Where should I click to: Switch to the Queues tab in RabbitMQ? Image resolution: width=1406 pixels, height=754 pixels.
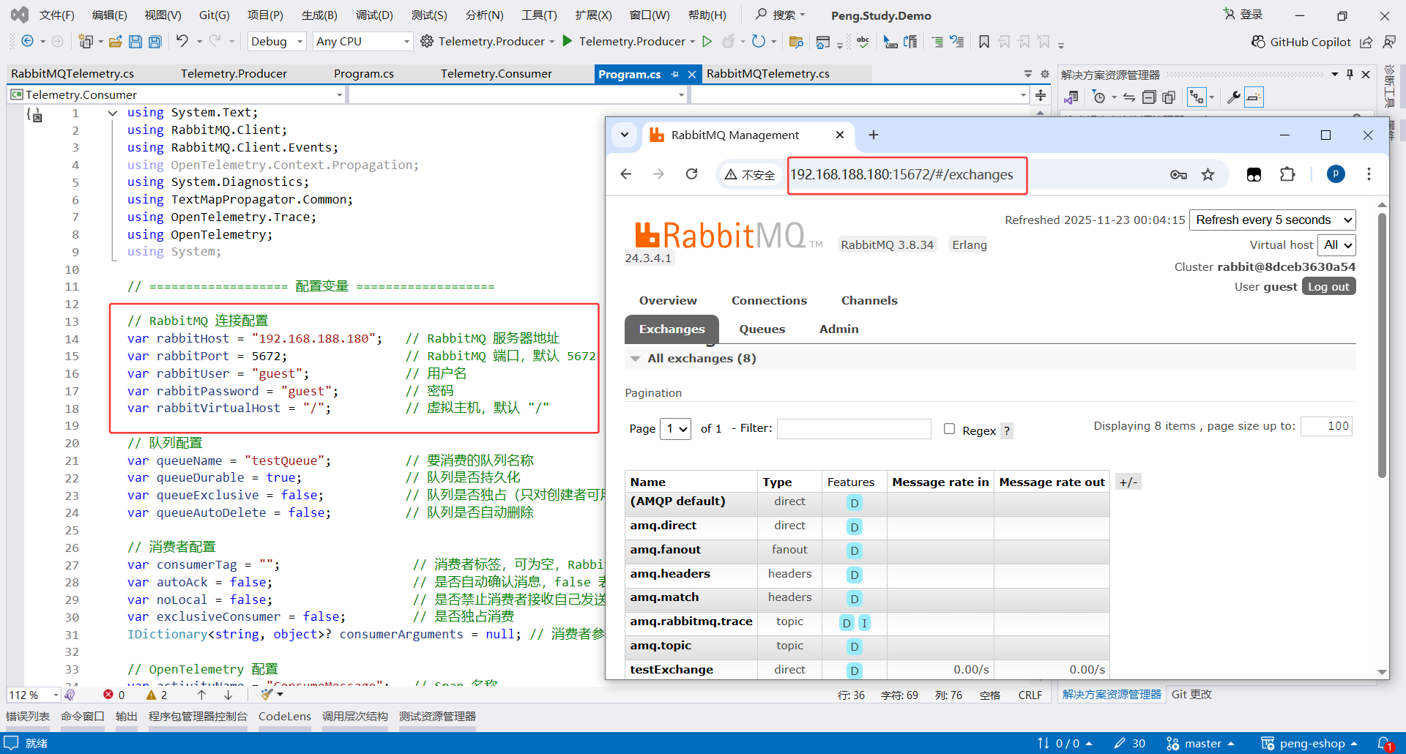762,329
